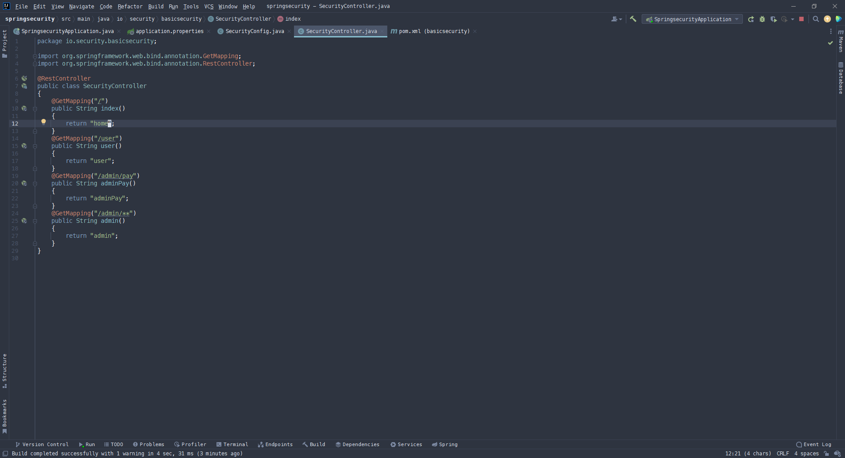The height and width of the screenshot is (458, 845).
Task: Open Search Everywhere magnifier icon
Action: click(x=816, y=19)
